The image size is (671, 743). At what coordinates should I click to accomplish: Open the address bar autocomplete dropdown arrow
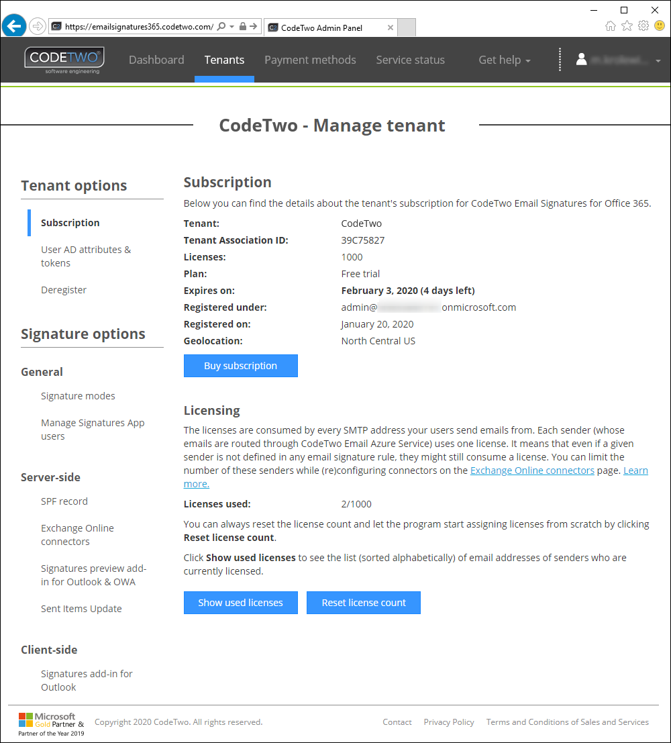coord(231,27)
